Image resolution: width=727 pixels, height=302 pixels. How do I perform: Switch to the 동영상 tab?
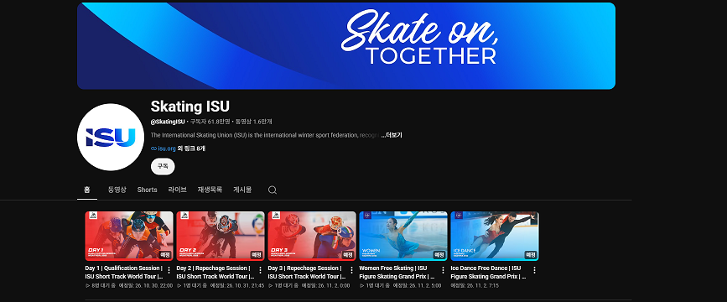[117, 190]
